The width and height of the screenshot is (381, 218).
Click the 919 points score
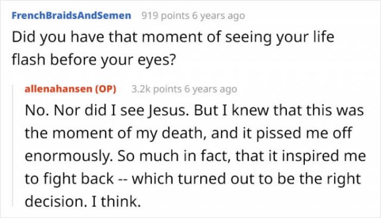[x=165, y=16]
